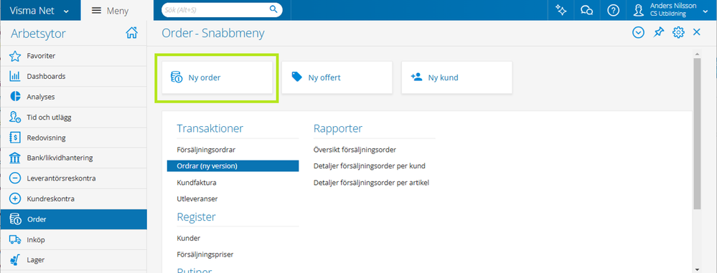Viewport: 717px width, 273px height.
Task: Open the Meny hamburger menu
Action: [x=111, y=11]
